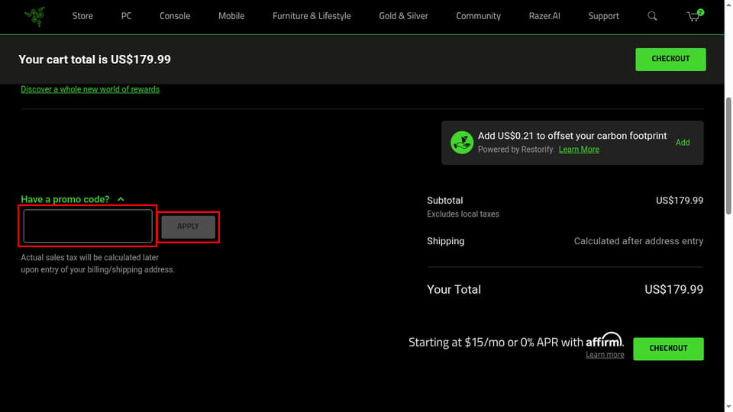The image size is (733, 412).
Task: Click the Restorify green leaf icon
Action: pos(461,143)
